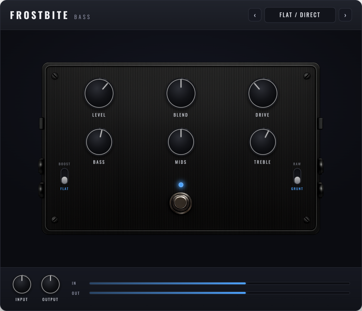This screenshot has height=311, width=362.
Task: Click the DRIVE knob
Action: 263,93
